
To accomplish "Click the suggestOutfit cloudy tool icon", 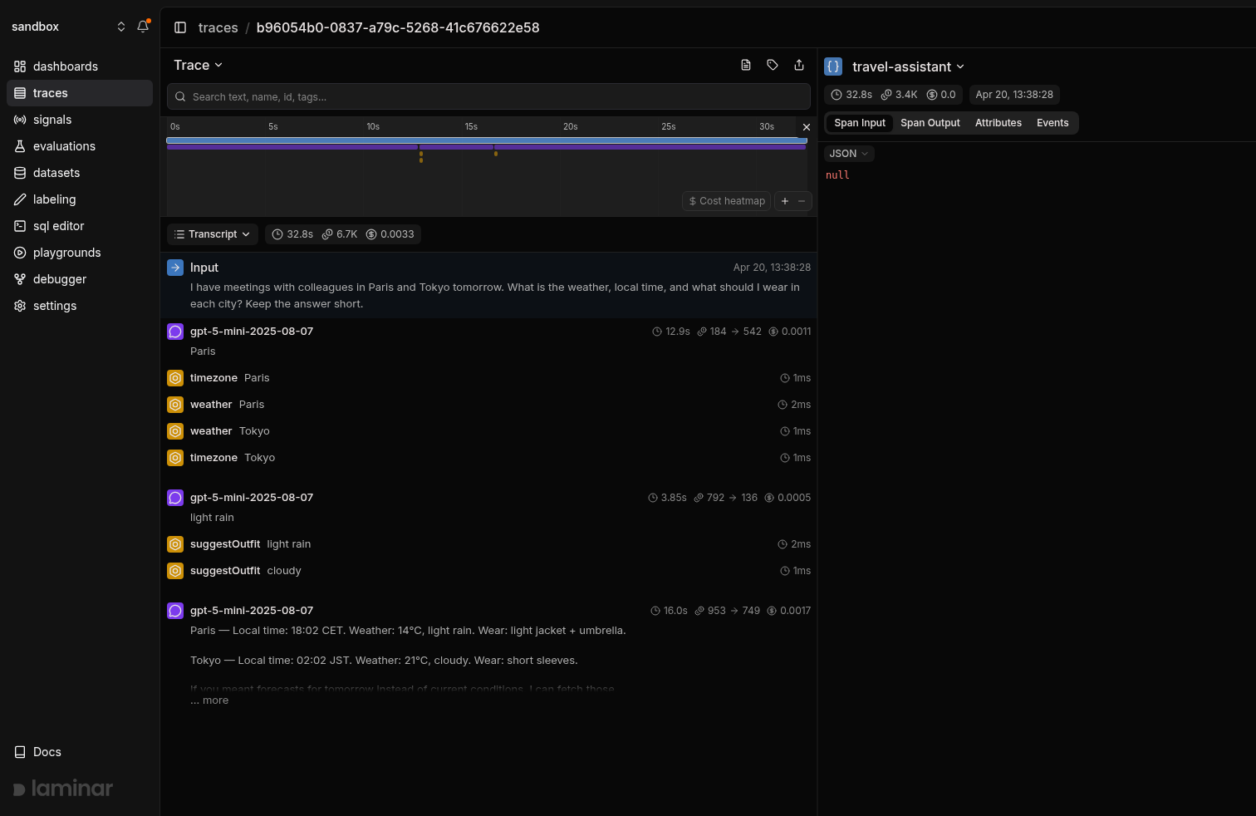I will [x=175, y=571].
